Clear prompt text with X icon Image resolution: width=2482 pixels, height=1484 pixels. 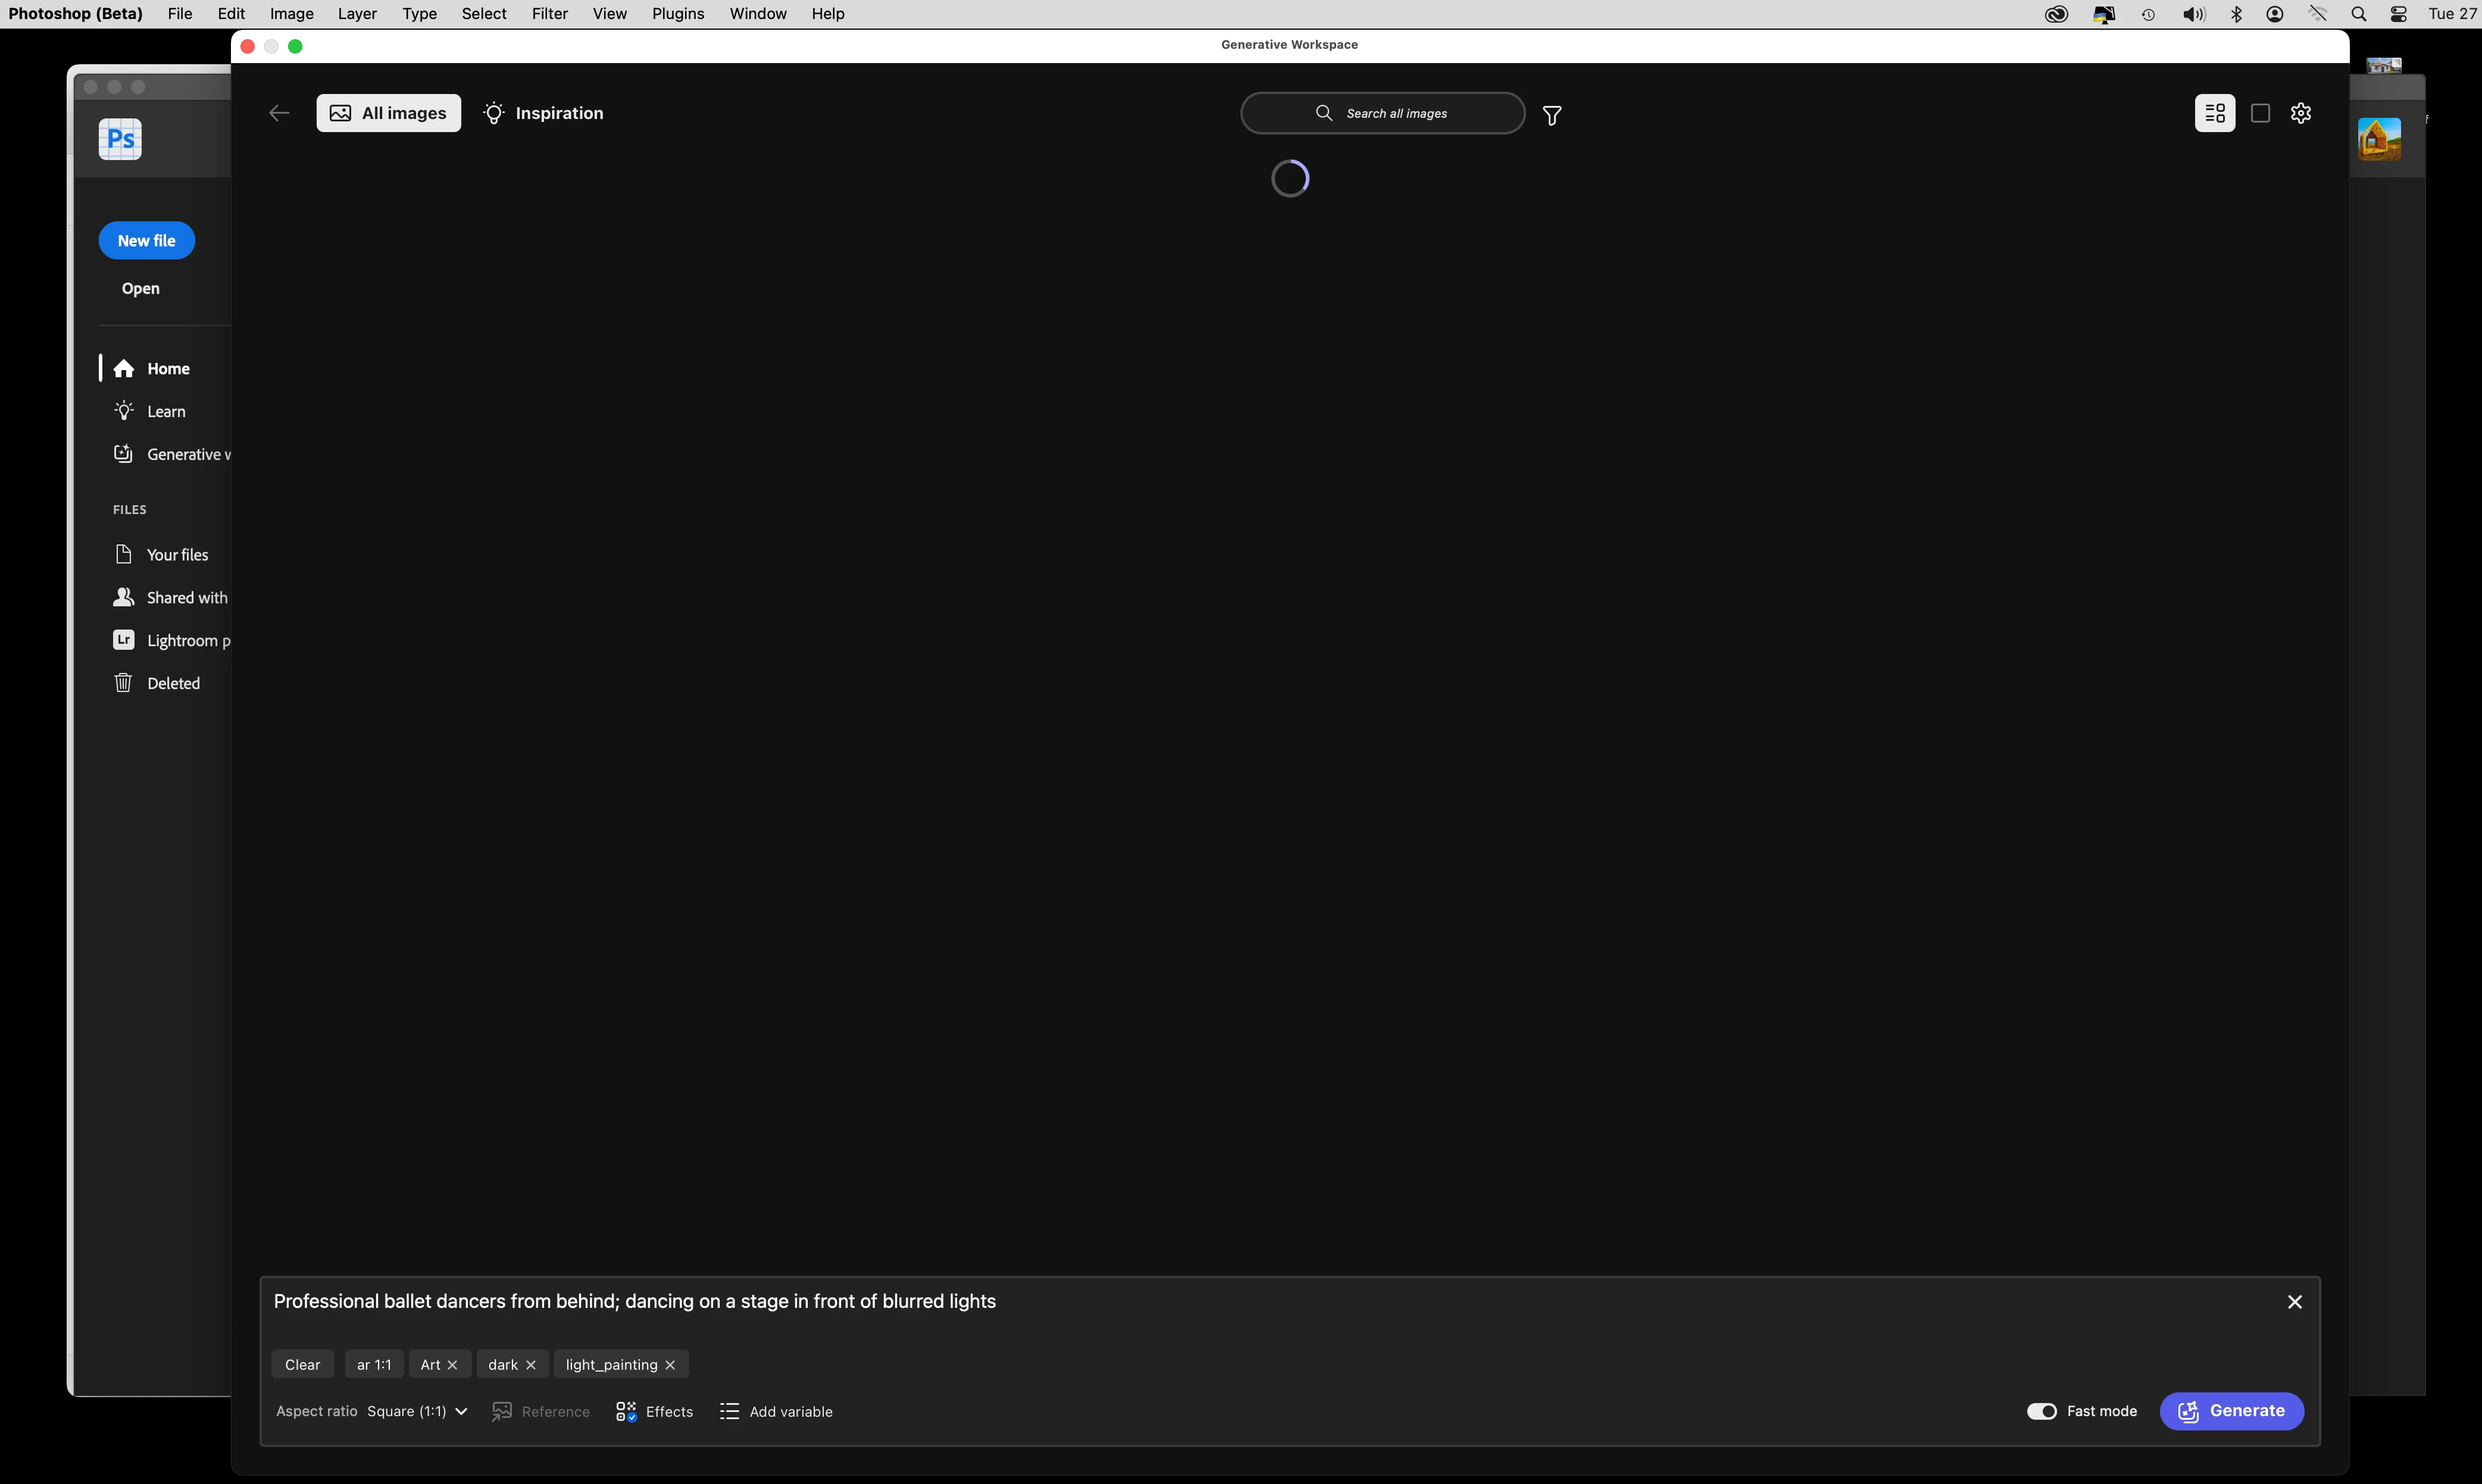pos(2295,1302)
